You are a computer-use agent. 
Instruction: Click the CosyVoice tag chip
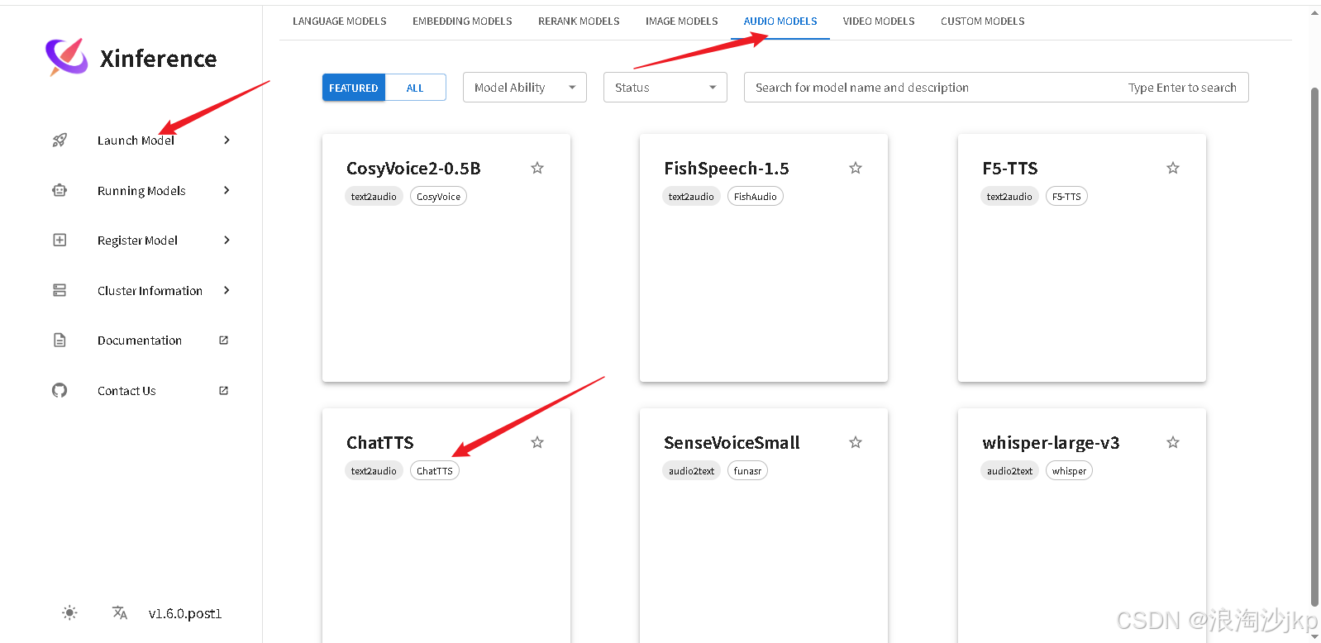click(438, 196)
